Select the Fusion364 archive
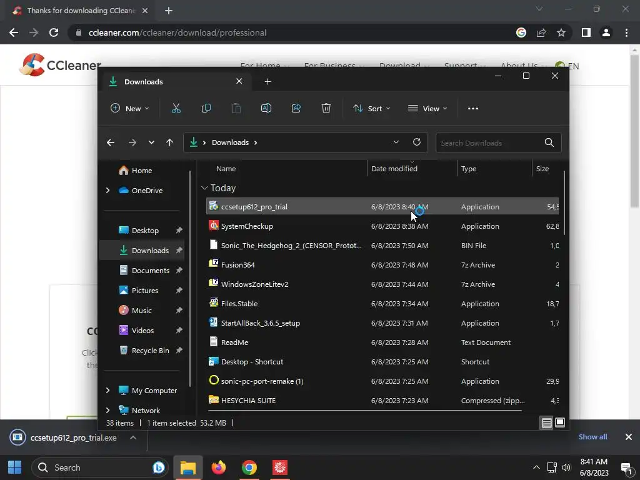The height and width of the screenshot is (480, 640). (x=382, y=264)
